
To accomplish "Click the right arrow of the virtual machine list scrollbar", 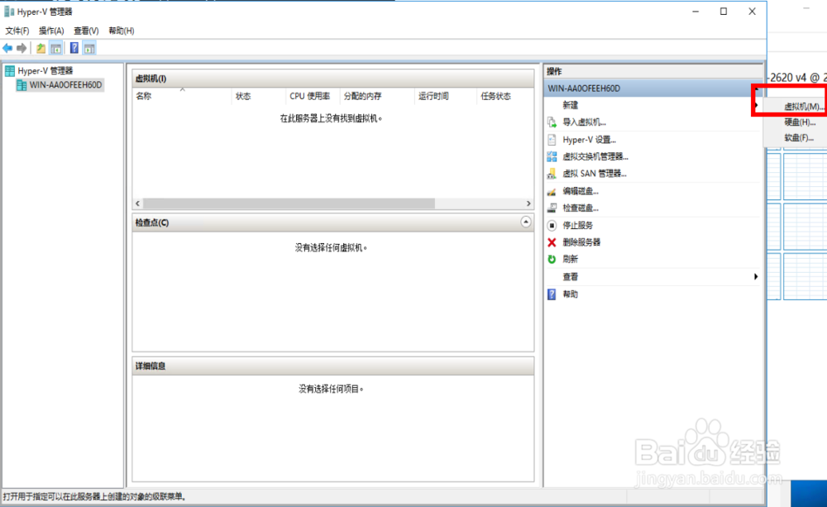I will click(x=528, y=203).
